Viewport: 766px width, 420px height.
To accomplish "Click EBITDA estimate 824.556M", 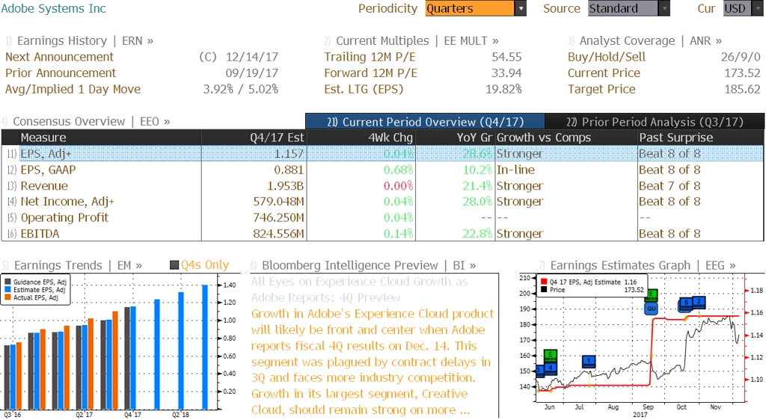I will [278, 234].
